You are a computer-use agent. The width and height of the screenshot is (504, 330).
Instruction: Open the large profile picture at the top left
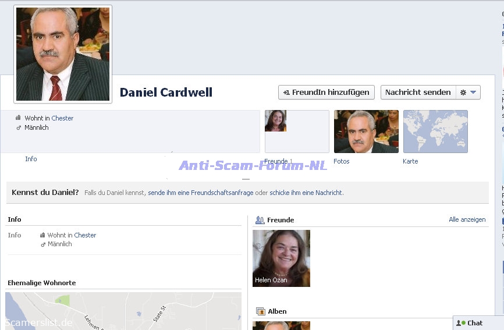(x=63, y=54)
